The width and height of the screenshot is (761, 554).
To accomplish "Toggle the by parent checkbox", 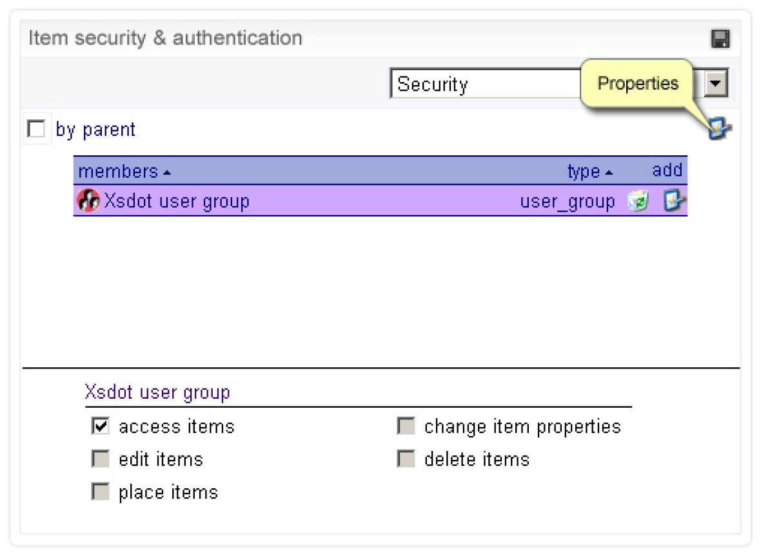I will pos(36,129).
